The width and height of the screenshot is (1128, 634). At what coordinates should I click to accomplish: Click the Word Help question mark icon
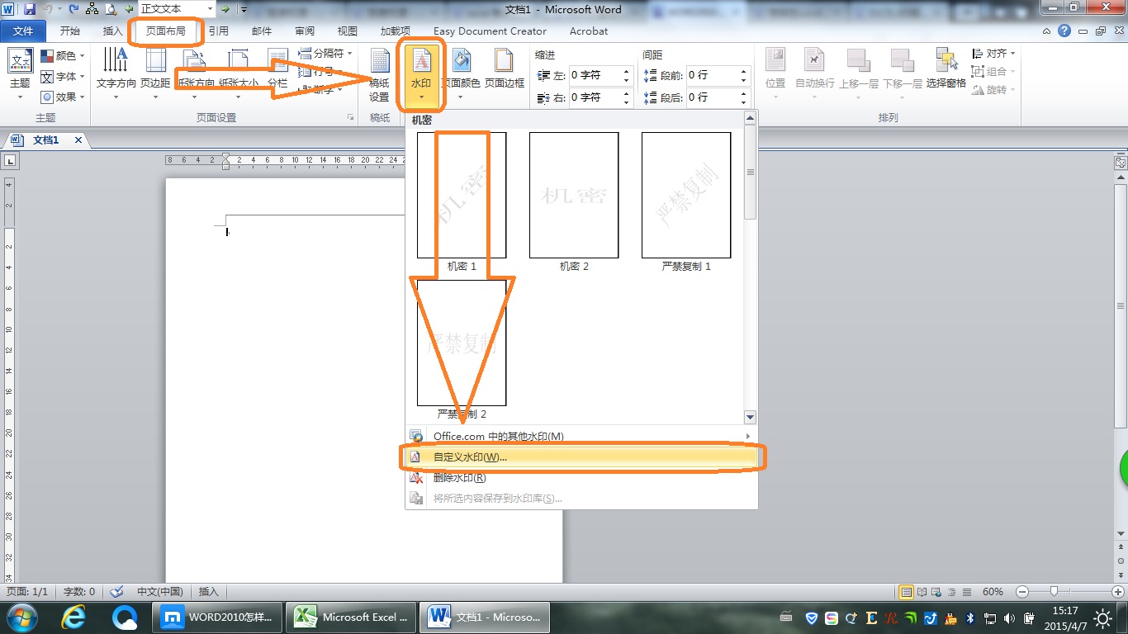(x=1065, y=31)
